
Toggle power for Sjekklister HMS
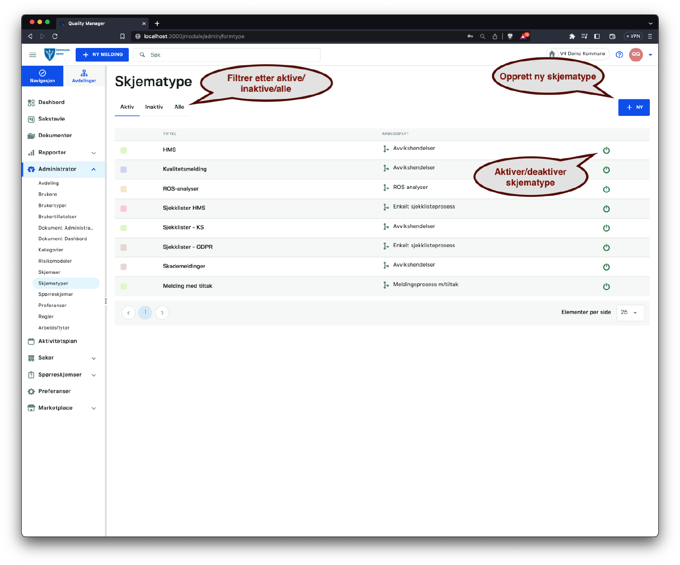point(606,209)
